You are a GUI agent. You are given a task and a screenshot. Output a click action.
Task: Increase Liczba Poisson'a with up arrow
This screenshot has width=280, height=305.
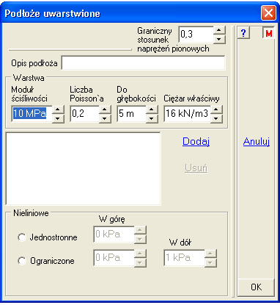(105, 109)
